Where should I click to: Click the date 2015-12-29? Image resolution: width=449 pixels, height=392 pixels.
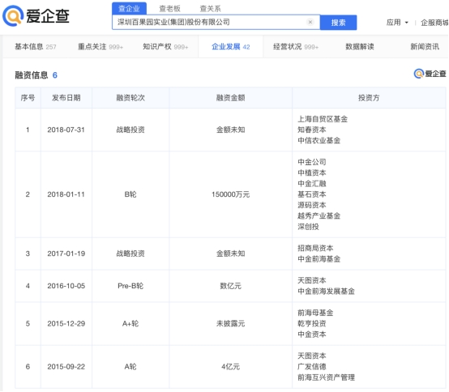(66, 324)
